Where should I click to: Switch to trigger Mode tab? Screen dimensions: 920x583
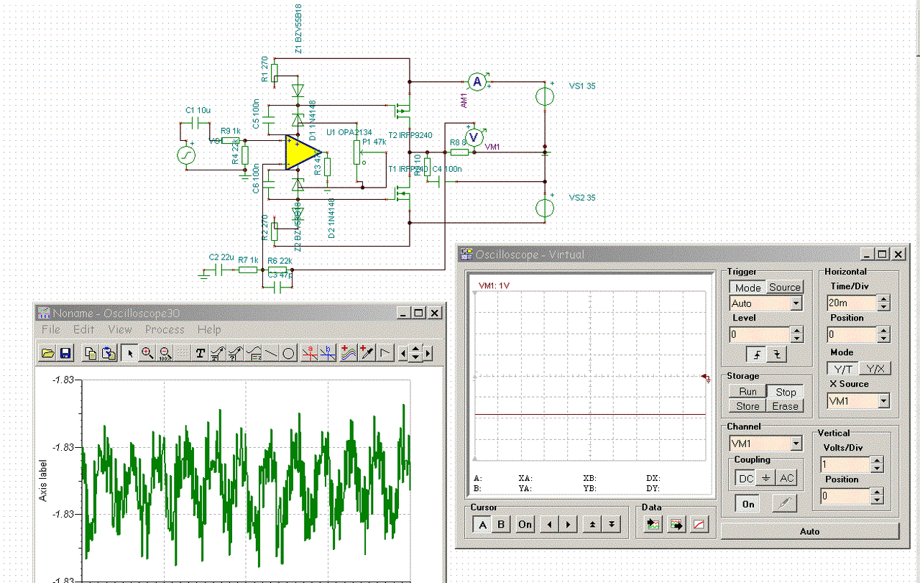pos(747,288)
